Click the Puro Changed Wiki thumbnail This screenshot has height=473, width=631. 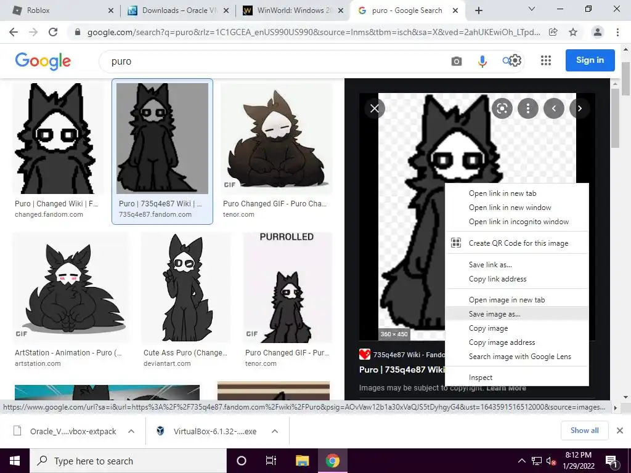coord(57,139)
